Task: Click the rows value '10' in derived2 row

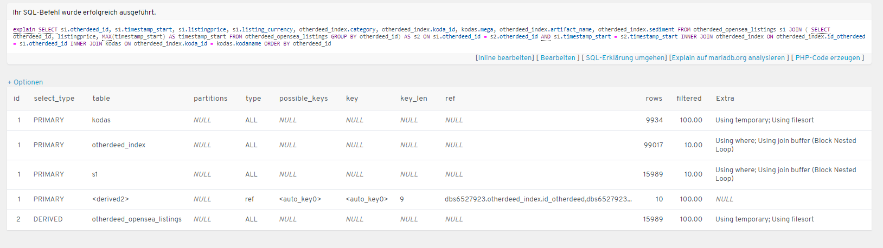Action: point(659,199)
